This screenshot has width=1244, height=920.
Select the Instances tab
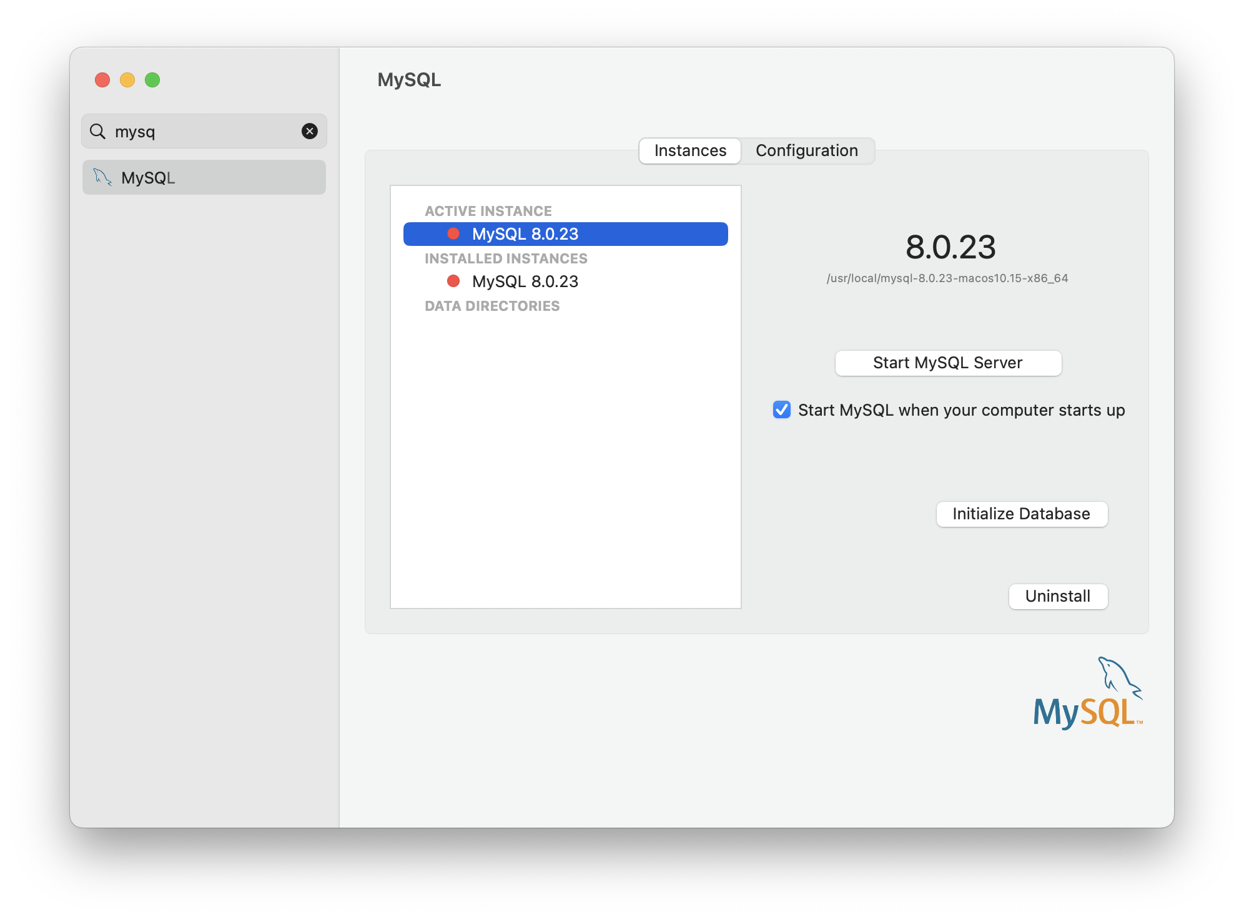(x=690, y=150)
